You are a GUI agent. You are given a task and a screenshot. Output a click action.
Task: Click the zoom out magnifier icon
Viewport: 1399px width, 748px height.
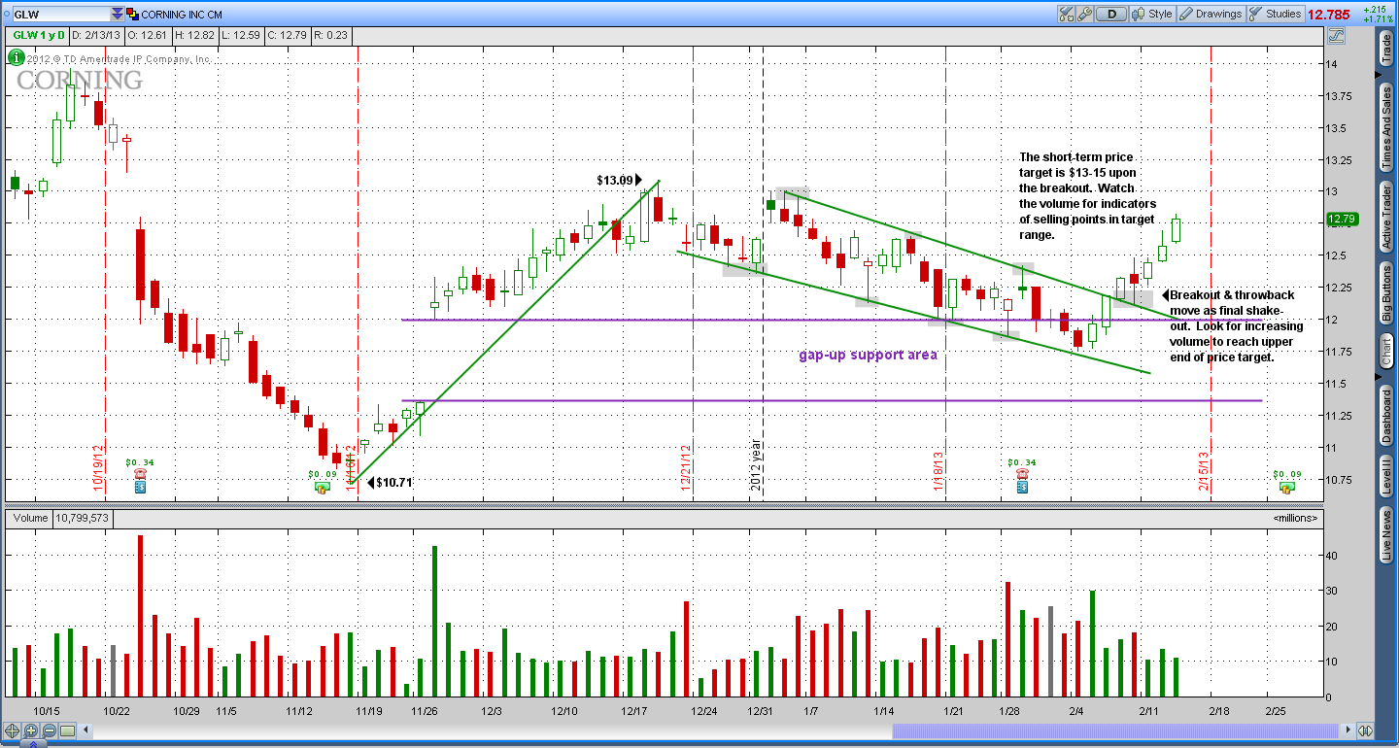49,731
